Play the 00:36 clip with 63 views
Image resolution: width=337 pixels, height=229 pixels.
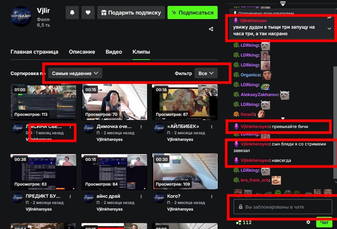(x=44, y=172)
